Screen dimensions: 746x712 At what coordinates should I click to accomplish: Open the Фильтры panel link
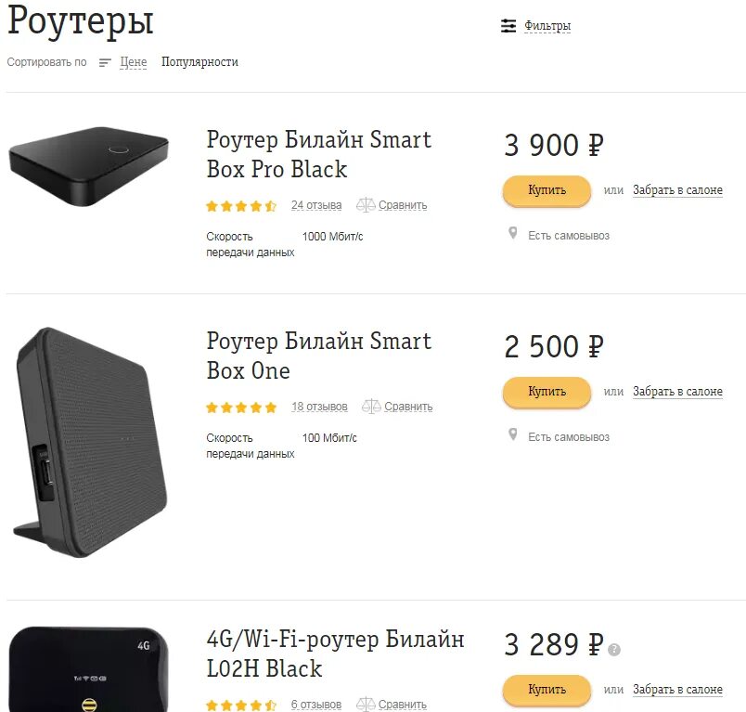tap(547, 26)
